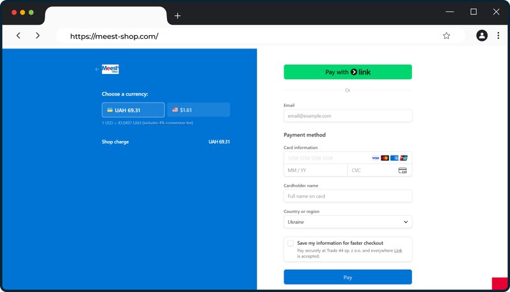This screenshot has width=510, height=292.
Task: Click the Pay with Link button
Action: pyautogui.click(x=347, y=72)
